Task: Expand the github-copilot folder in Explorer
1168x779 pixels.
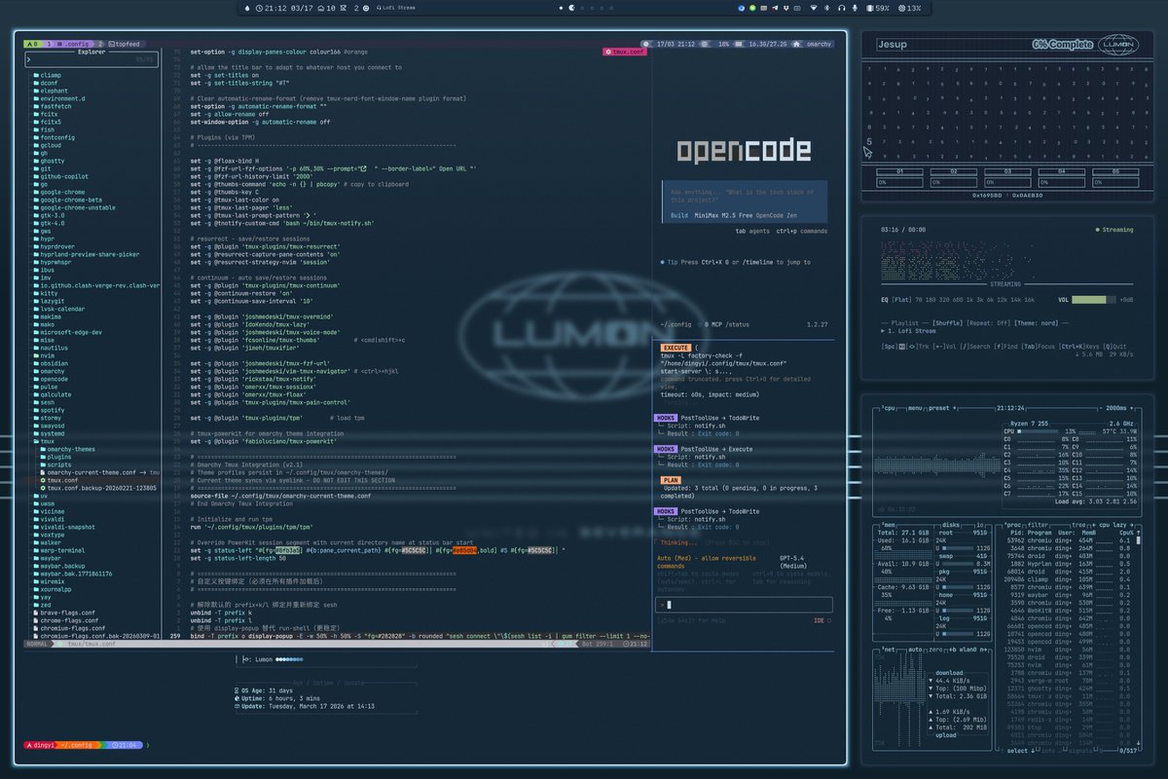Action: [x=60, y=176]
